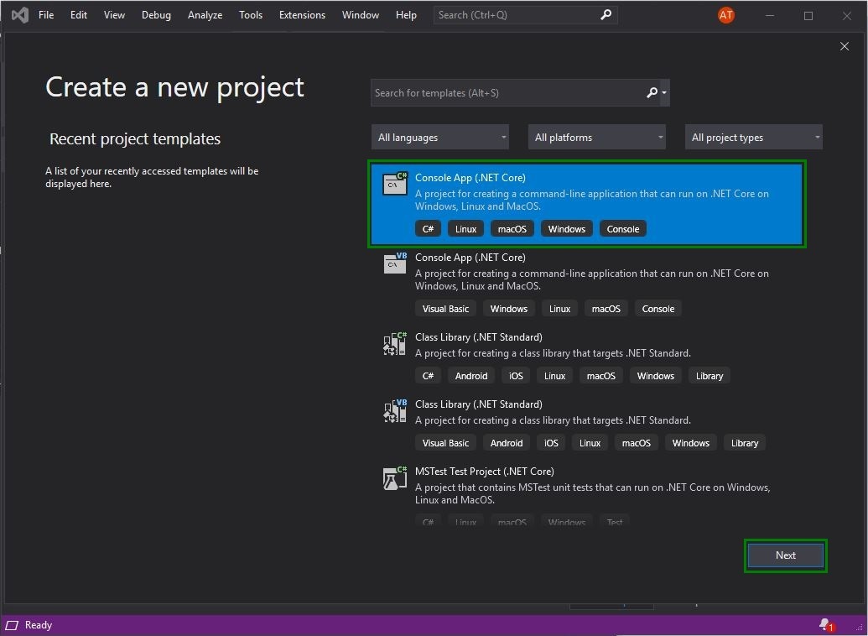Click the Library tag on C# Class Library
Image resolution: width=868 pixels, height=636 pixels.
point(709,376)
